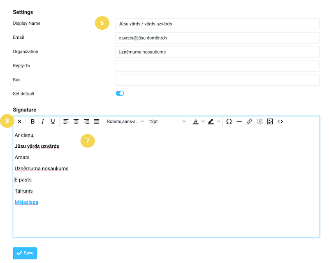
Task: Click the Bold formatting icon
Action: (32, 121)
